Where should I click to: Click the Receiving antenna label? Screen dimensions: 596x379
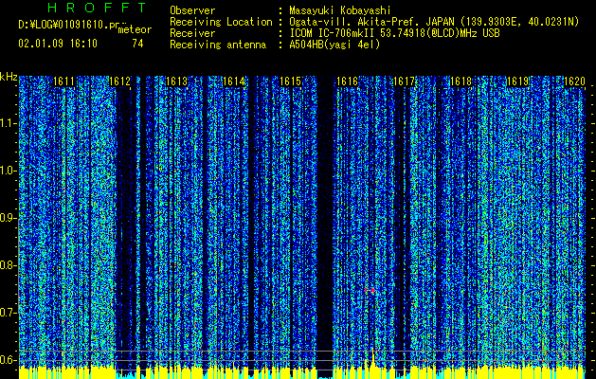[218, 45]
